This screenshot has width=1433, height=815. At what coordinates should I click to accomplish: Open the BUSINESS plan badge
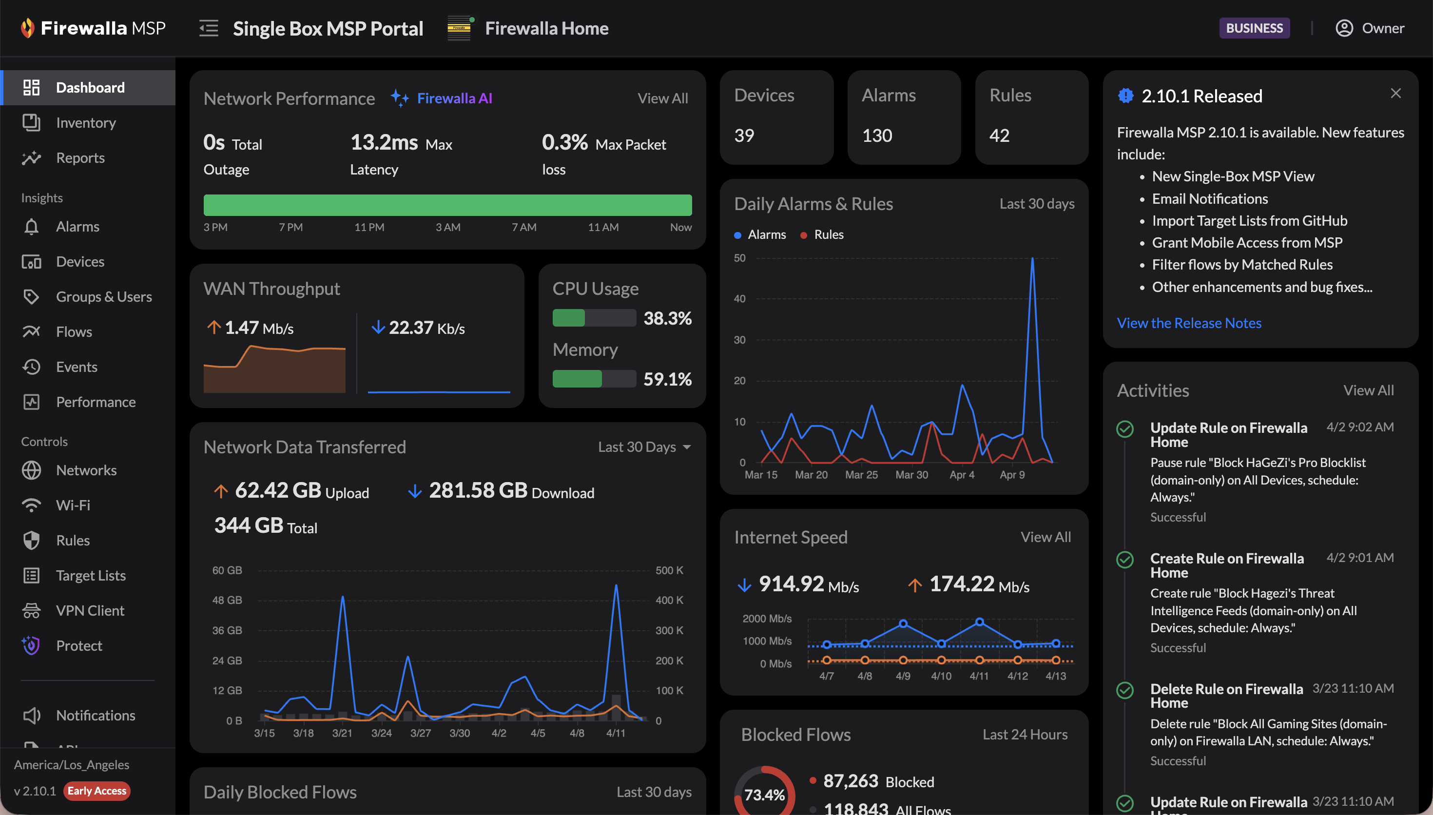click(1254, 28)
